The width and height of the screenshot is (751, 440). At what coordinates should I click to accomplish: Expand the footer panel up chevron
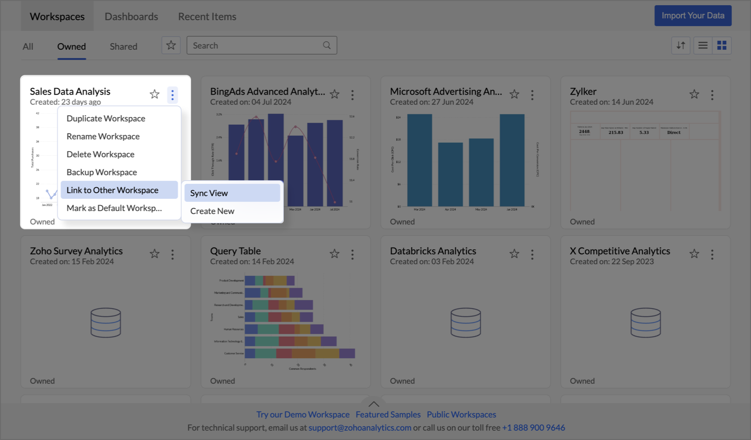point(374,404)
